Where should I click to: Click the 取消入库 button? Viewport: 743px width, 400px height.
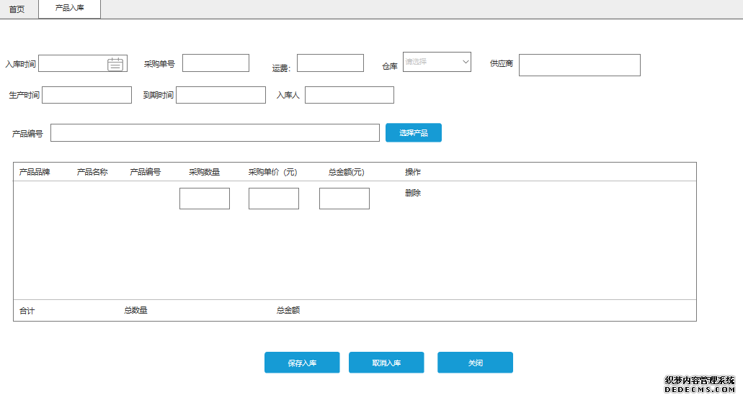tap(386, 363)
